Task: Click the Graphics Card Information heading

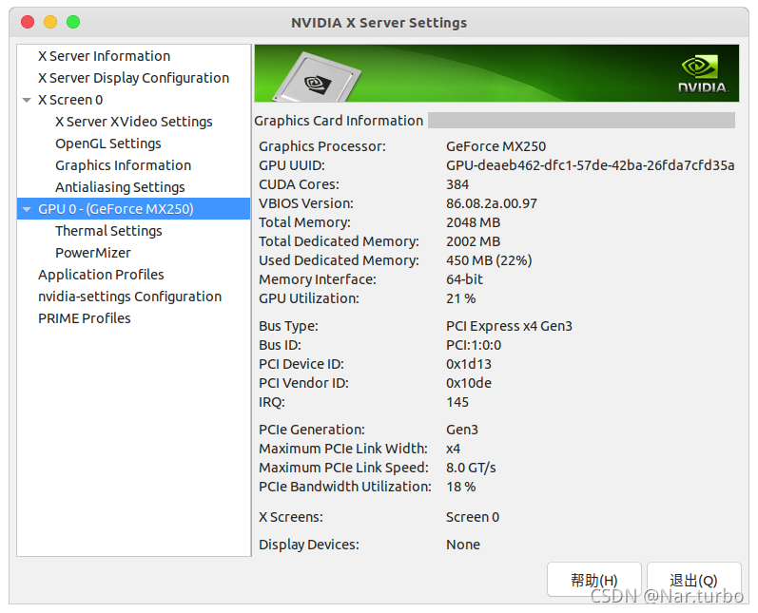Action: [x=339, y=121]
